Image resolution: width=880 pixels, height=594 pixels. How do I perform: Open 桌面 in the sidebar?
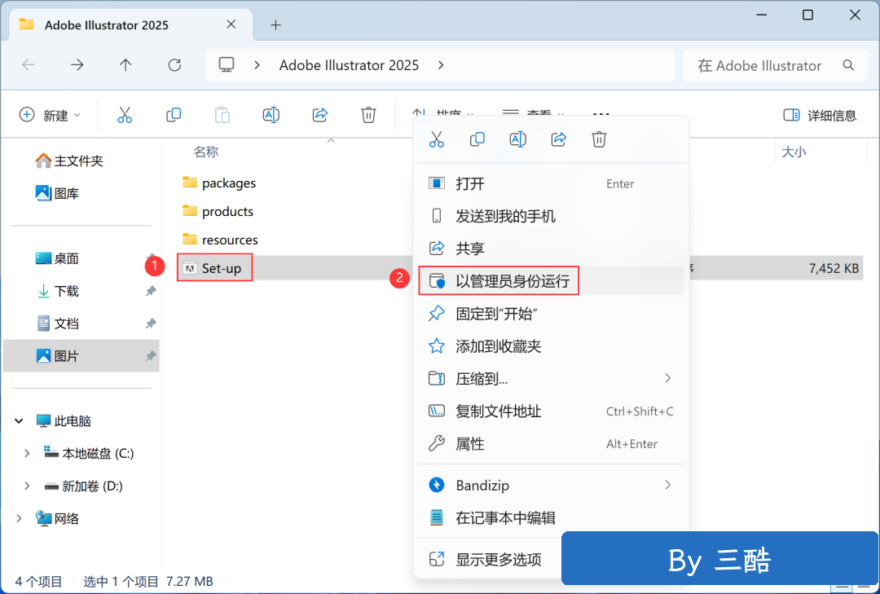[57, 258]
